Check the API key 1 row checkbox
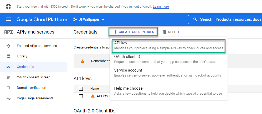 81,96
